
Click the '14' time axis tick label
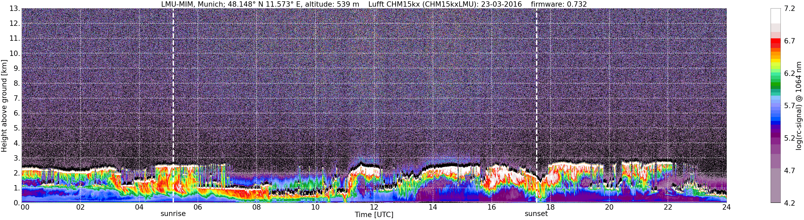click(433, 207)
